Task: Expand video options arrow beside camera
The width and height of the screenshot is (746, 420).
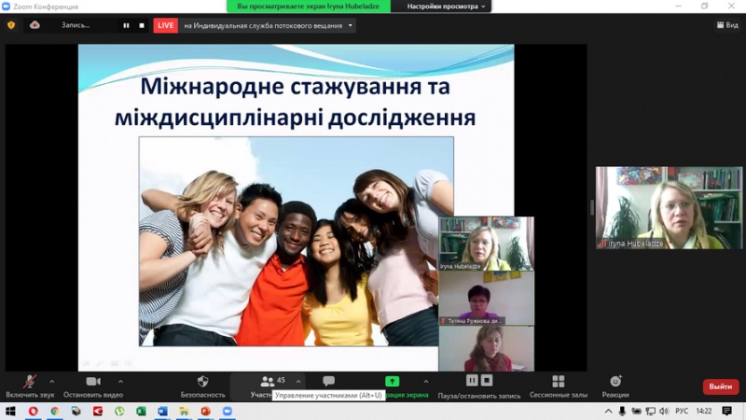Action: tap(120, 381)
